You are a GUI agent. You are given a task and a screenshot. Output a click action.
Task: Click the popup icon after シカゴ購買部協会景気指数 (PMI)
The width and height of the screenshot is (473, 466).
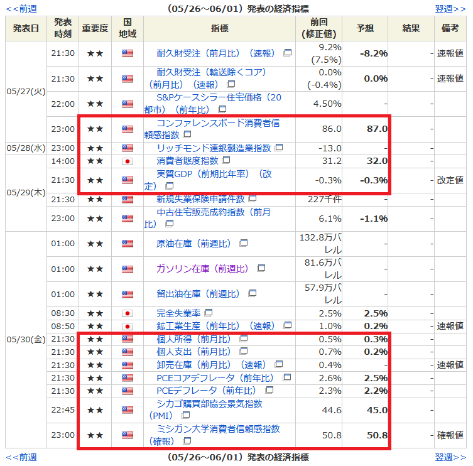(186, 415)
